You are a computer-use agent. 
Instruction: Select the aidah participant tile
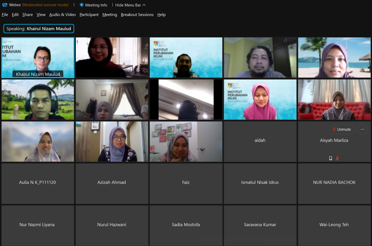260,141
